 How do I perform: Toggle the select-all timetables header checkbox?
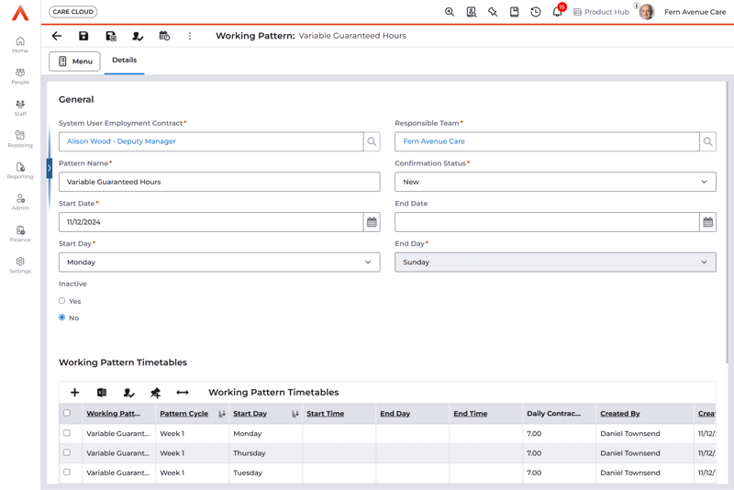(x=67, y=413)
